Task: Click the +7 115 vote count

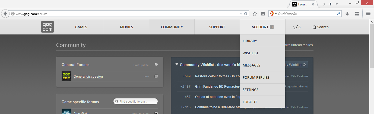Action: (186, 107)
